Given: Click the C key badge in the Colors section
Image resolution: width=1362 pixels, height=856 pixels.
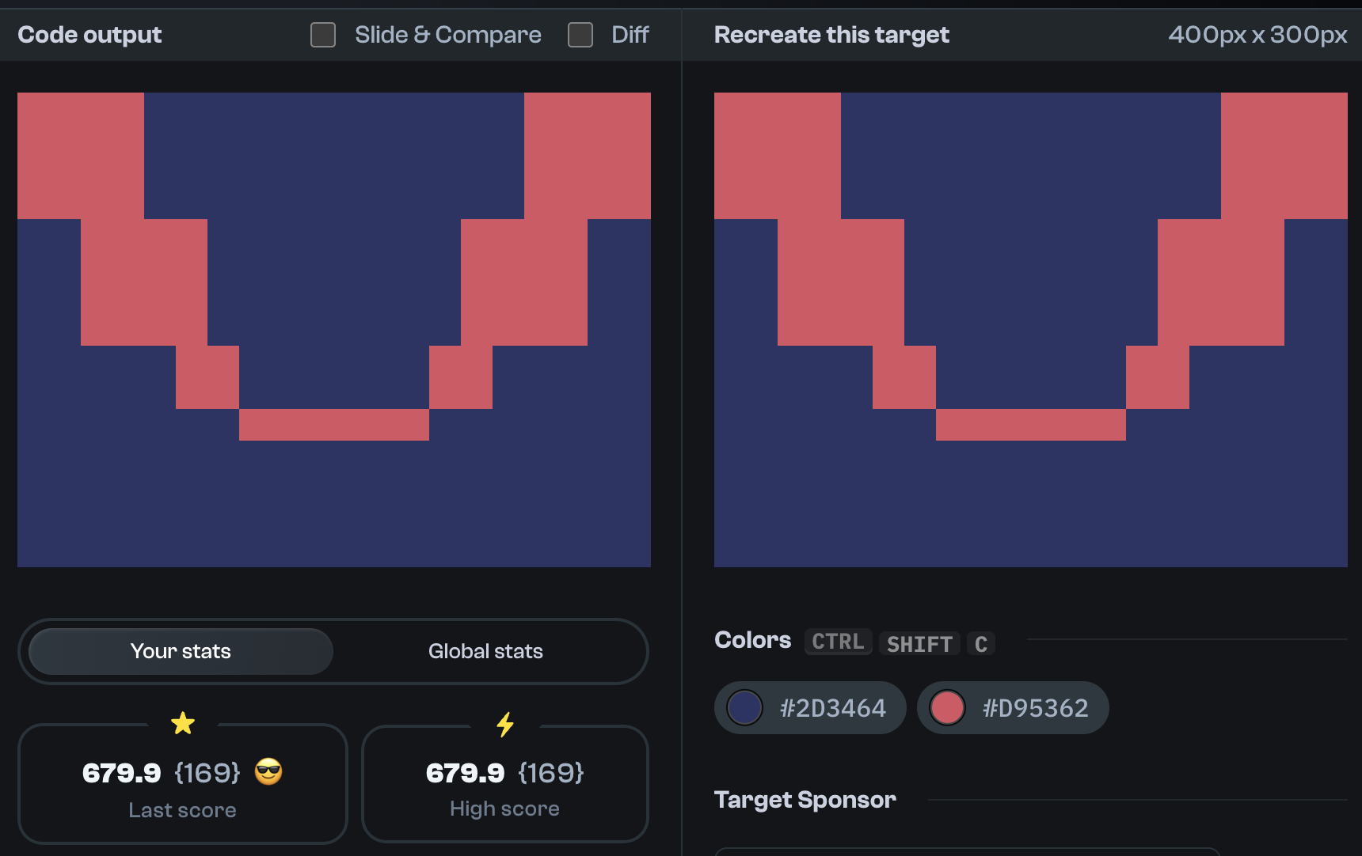Looking at the screenshot, I should 981,644.
